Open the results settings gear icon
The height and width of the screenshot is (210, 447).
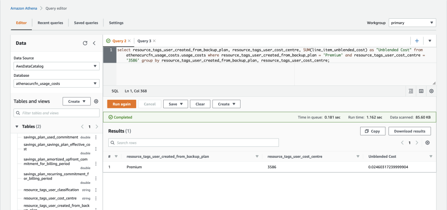427,143
